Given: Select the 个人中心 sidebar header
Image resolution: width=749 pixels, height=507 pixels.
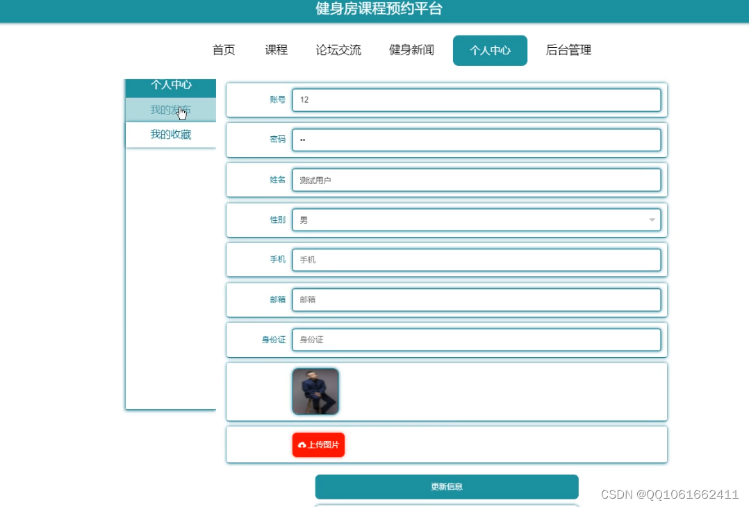Looking at the screenshot, I should tap(170, 85).
